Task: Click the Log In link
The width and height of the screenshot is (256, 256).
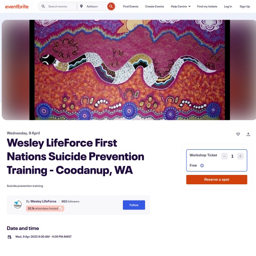Action: 228,6
